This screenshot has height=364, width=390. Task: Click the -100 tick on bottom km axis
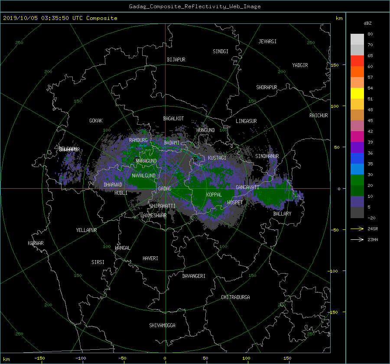click(x=81, y=358)
